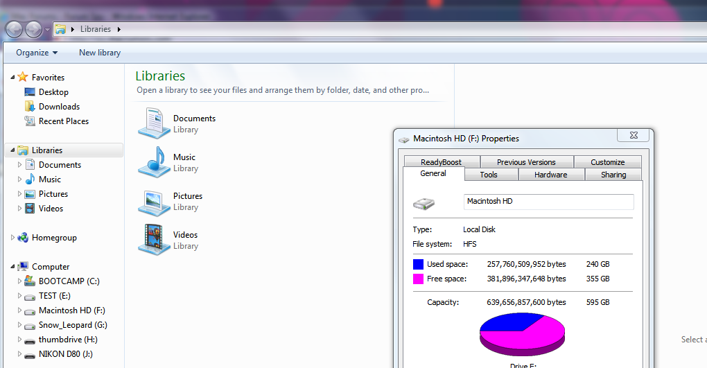The height and width of the screenshot is (368, 707).
Task: Select Snow_Leopard (G:) drive
Action: coord(73,325)
